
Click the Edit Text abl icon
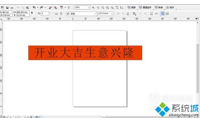pos(156,13)
